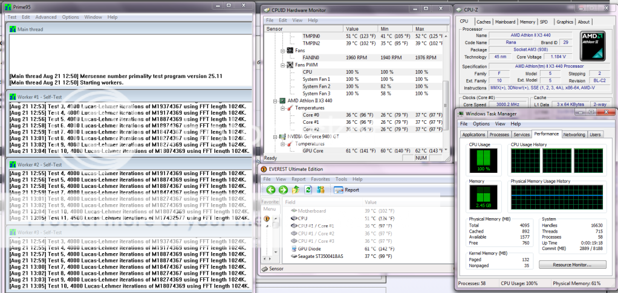Click the green Back arrow in EVEREST

(271, 190)
